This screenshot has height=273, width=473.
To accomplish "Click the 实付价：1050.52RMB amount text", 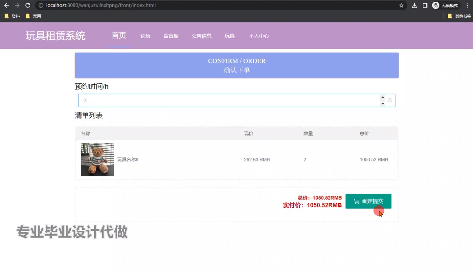I will pyautogui.click(x=312, y=205).
